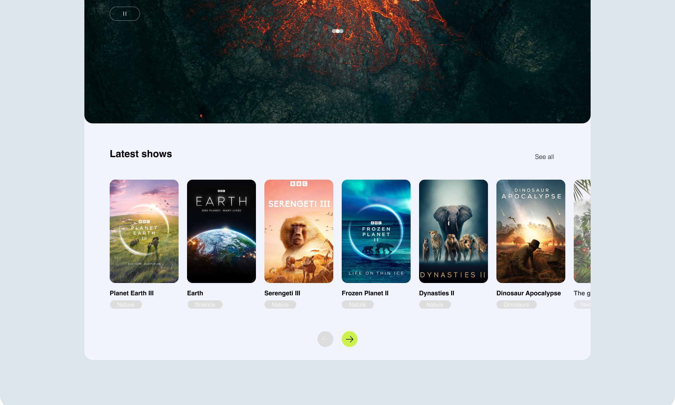Image resolution: width=675 pixels, height=405 pixels.
Task: Click the partially visible jungle show poster
Action: pos(582,231)
